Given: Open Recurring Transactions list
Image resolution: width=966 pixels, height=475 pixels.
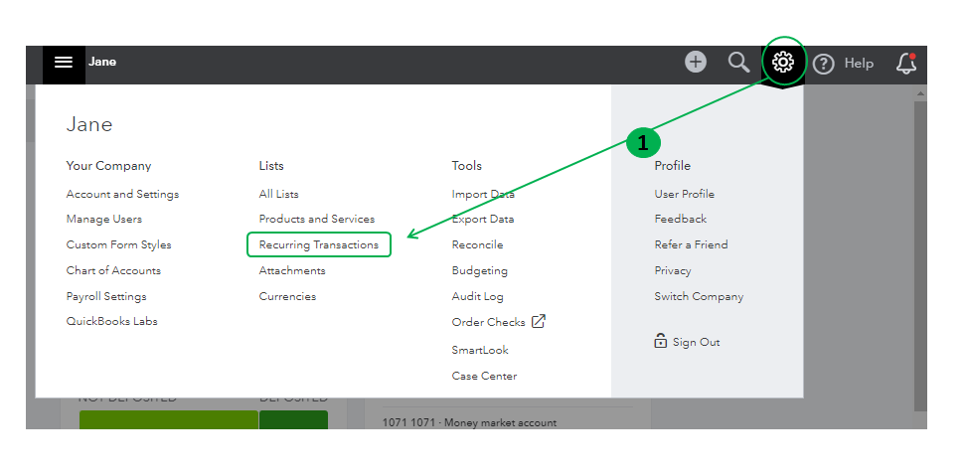Looking at the screenshot, I should pyautogui.click(x=319, y=244).
